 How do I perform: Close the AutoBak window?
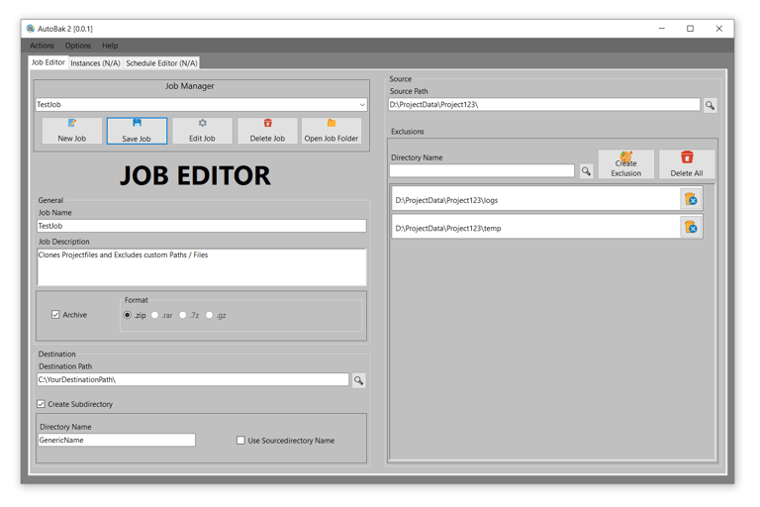pyautogui.click(x=719, y=29)
